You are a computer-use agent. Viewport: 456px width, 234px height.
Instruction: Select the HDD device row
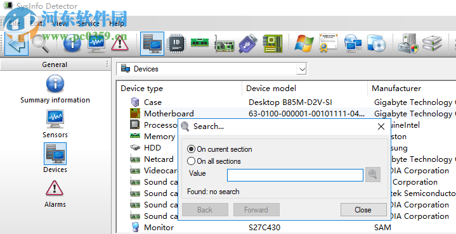tap(152, 147)
